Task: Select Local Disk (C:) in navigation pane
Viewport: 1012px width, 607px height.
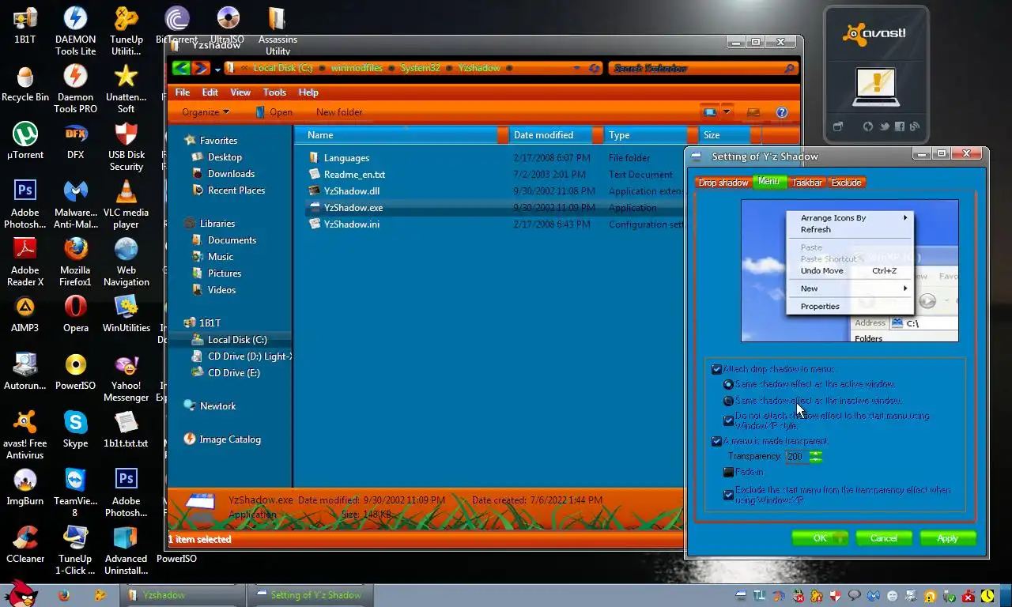Action: click(237, 340)
